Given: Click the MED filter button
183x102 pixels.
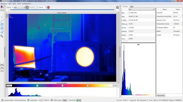Looking at the screenshot, I should coord(2,65).
